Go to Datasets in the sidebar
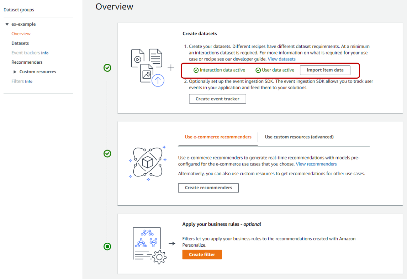407x279 pixels. point(20,43)
